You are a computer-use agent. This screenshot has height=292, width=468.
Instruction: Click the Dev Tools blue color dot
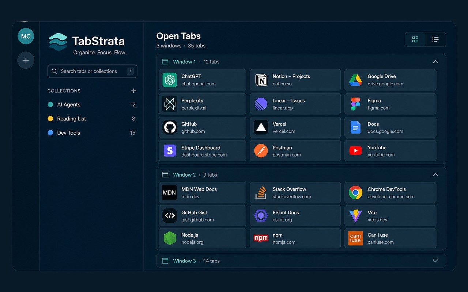[x=50, y=133]
